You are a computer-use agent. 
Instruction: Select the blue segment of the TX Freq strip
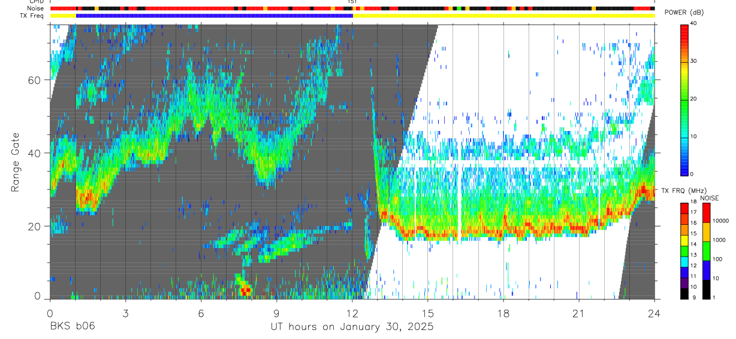pyautogui.click(x=215, y=16)
